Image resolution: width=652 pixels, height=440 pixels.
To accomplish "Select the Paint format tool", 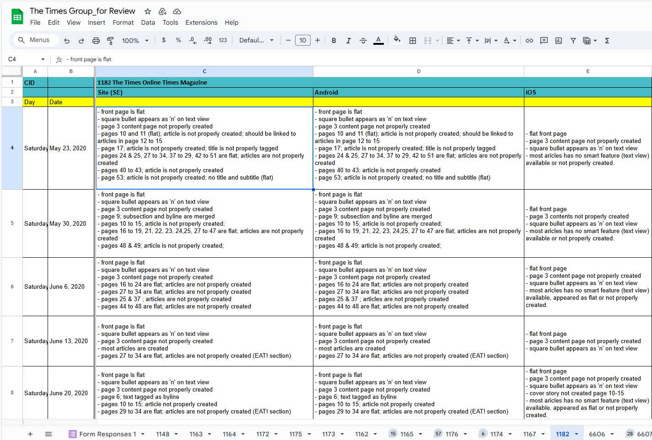I will click(x=110, y=41).
